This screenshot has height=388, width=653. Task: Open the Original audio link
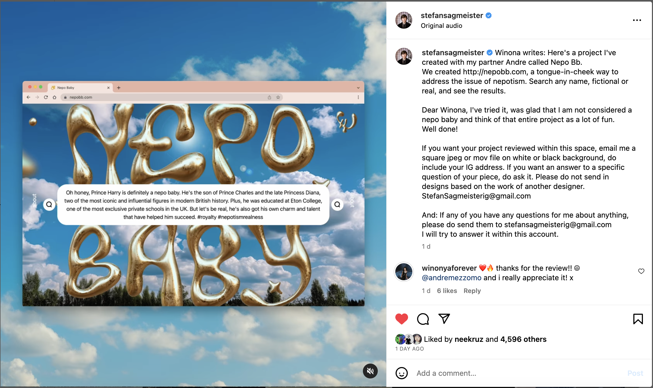pyautogui.click(x=442, y=26)
